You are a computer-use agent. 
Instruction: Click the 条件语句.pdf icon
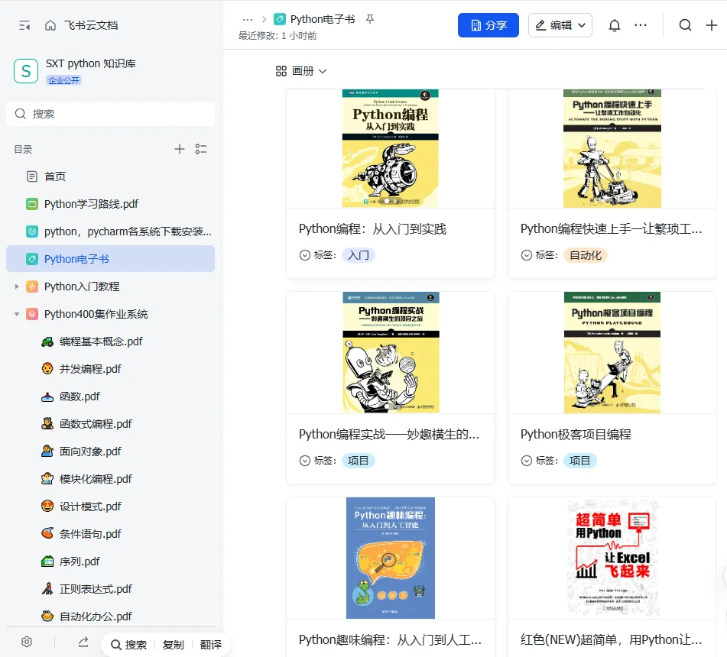tap(47, 534)
